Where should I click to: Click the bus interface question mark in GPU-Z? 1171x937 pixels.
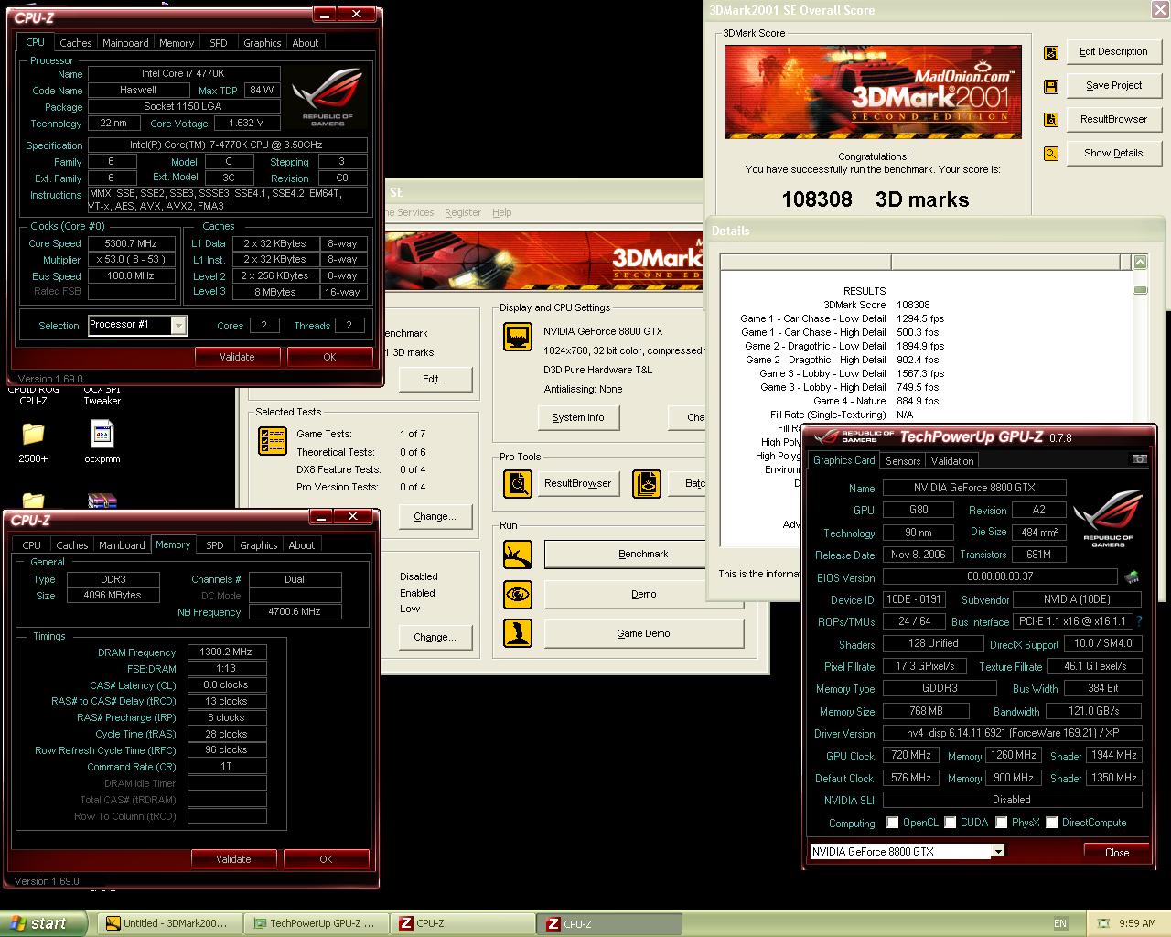tap(1139, 621)
